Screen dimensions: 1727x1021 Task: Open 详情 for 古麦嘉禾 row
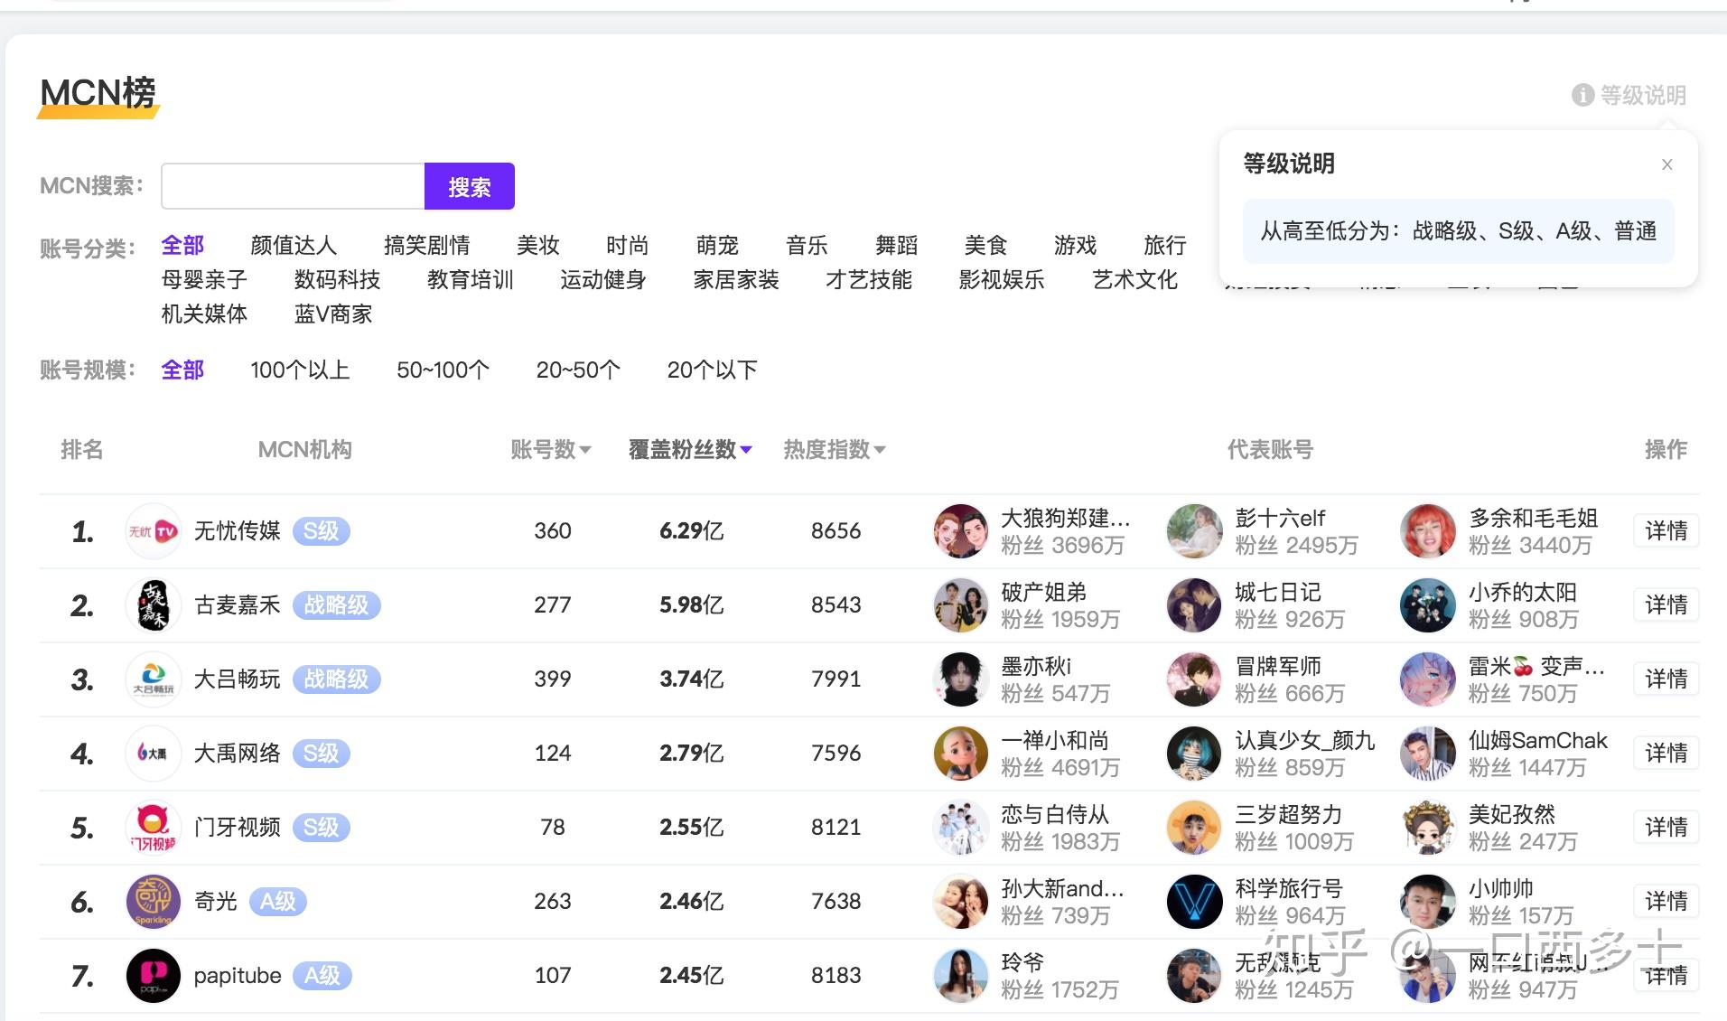(1666, 604)
